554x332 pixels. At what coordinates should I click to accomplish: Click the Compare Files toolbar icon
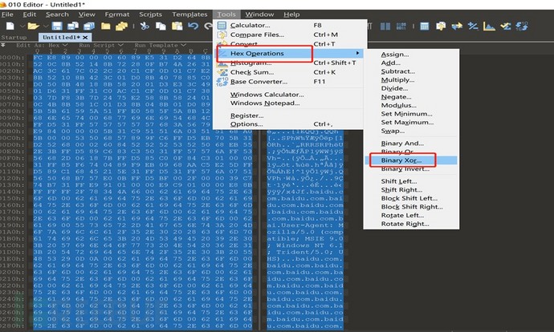tap(441, 26)
